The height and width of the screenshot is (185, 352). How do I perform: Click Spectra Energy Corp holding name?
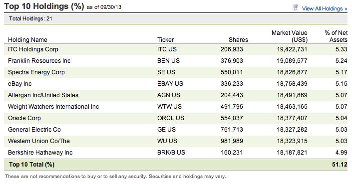(36, 72)
